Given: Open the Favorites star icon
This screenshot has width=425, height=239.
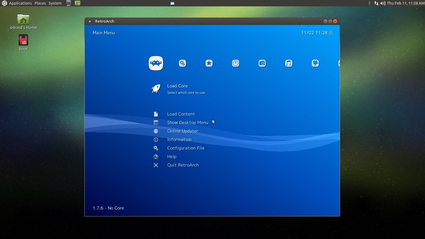Looking at the screenshot, I should pos(209,63).
